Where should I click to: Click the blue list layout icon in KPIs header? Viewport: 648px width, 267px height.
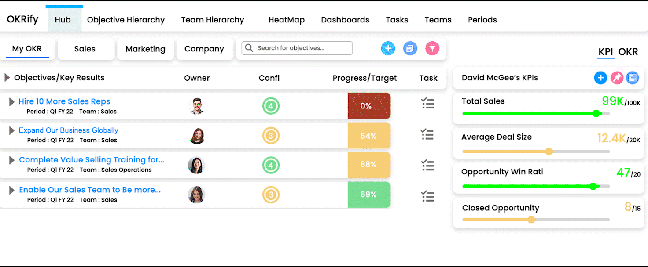pyautogui.click(x=633, y=78)
